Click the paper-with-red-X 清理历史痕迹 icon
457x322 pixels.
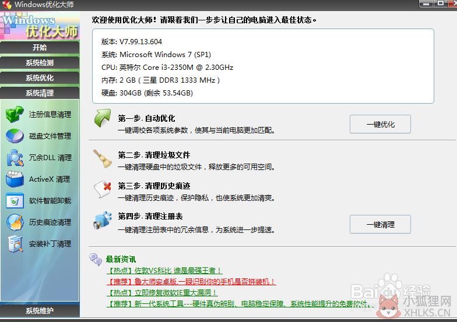coord(103,190)
